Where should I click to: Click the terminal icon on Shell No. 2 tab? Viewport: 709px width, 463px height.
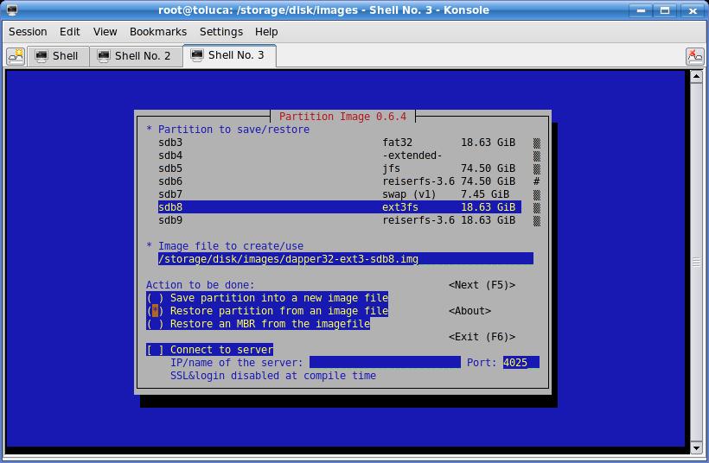pos(104,56)
